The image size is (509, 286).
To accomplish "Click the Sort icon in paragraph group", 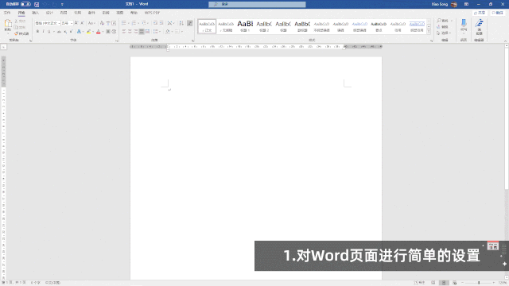I will click(181, 23).
